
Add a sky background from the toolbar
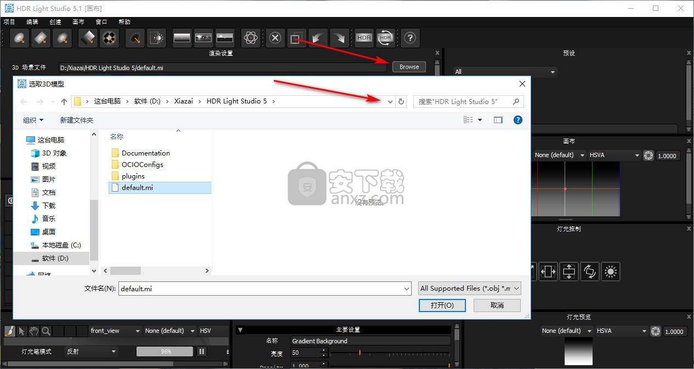pyautogui.click(x=224, y=38)
